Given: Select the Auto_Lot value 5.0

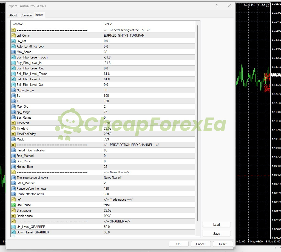Looking at the screenshot, I should click(x=149, y=46).
